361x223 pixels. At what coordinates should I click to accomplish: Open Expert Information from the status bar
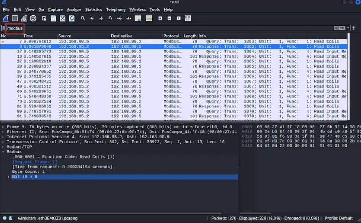coord(5,218)
